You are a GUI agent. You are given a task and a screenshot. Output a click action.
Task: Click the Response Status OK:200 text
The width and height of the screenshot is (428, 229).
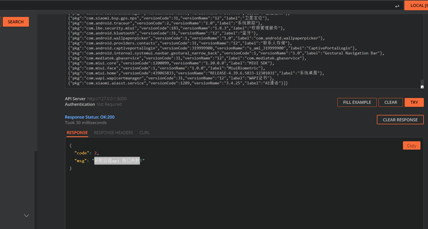pos(90,117)
